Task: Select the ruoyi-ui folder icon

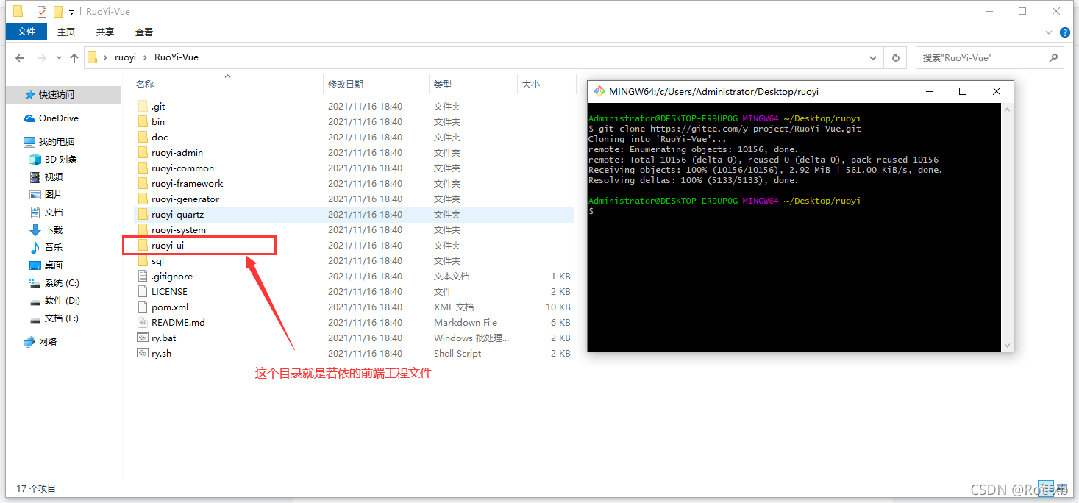Action: coord(143,246)
